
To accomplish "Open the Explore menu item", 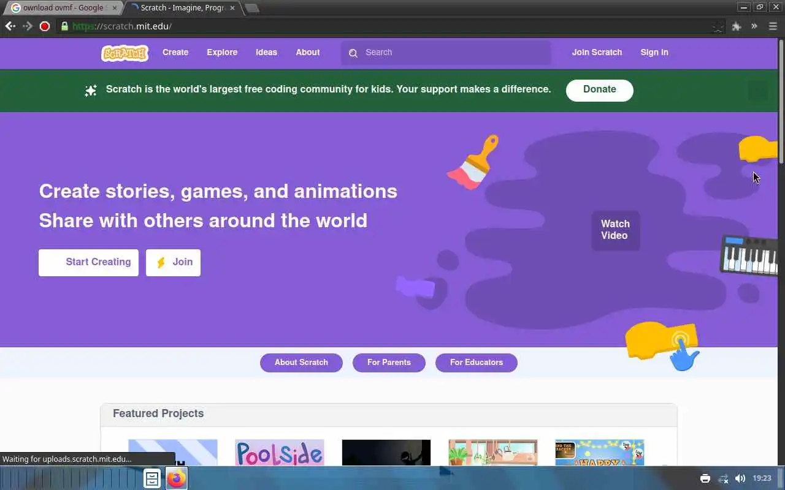I will coord(222,53).
